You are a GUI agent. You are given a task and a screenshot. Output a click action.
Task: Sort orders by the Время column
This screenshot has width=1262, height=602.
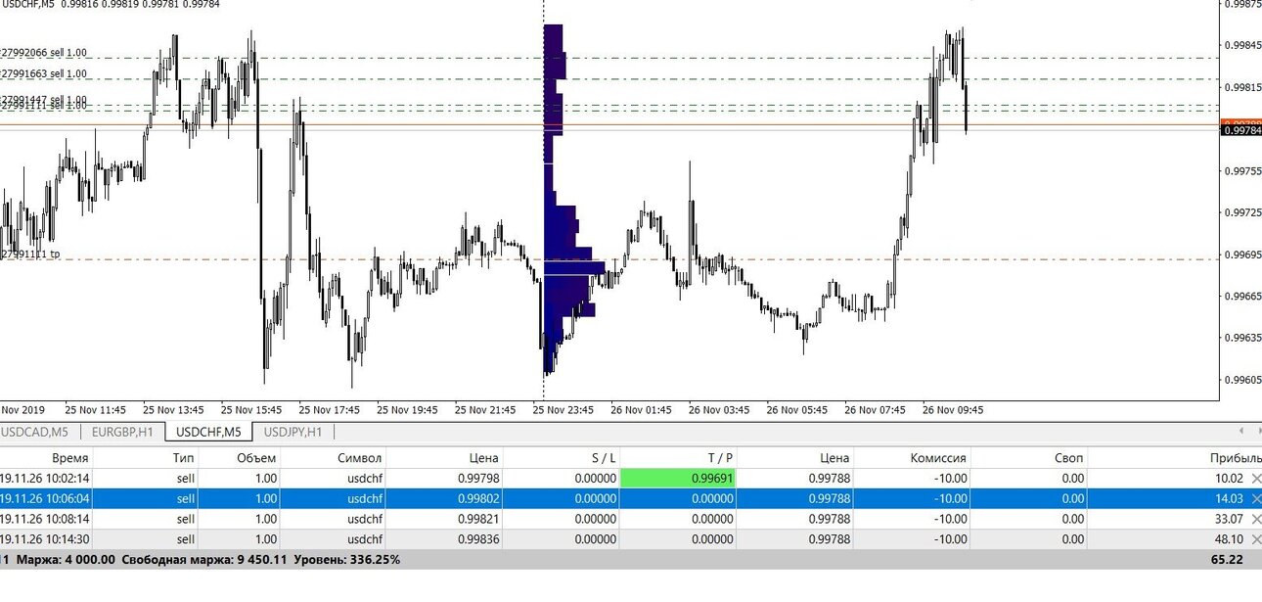click(70, 458)
